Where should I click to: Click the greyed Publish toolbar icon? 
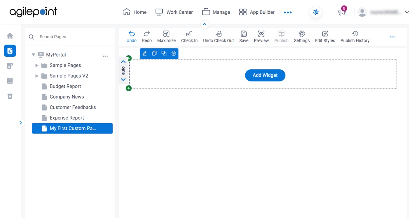(282, 34)
